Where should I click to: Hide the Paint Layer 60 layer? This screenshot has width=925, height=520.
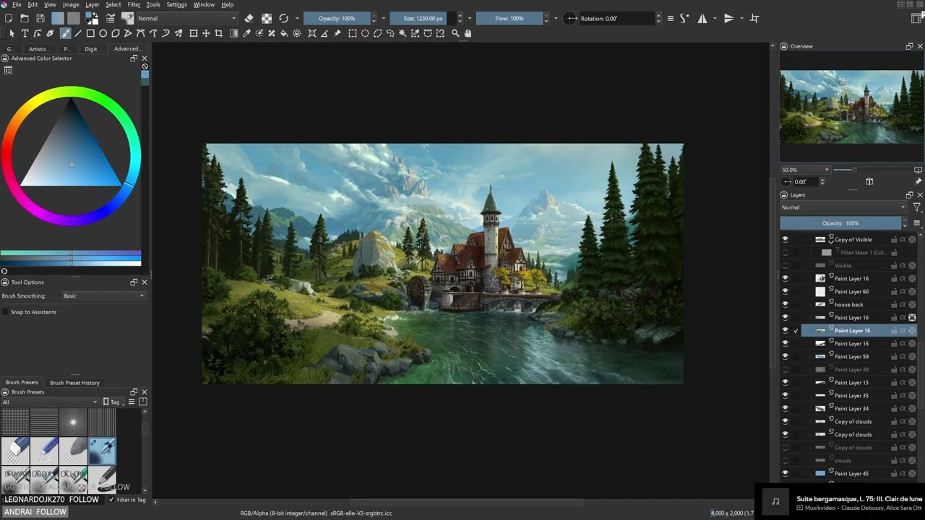pos(786,291)
